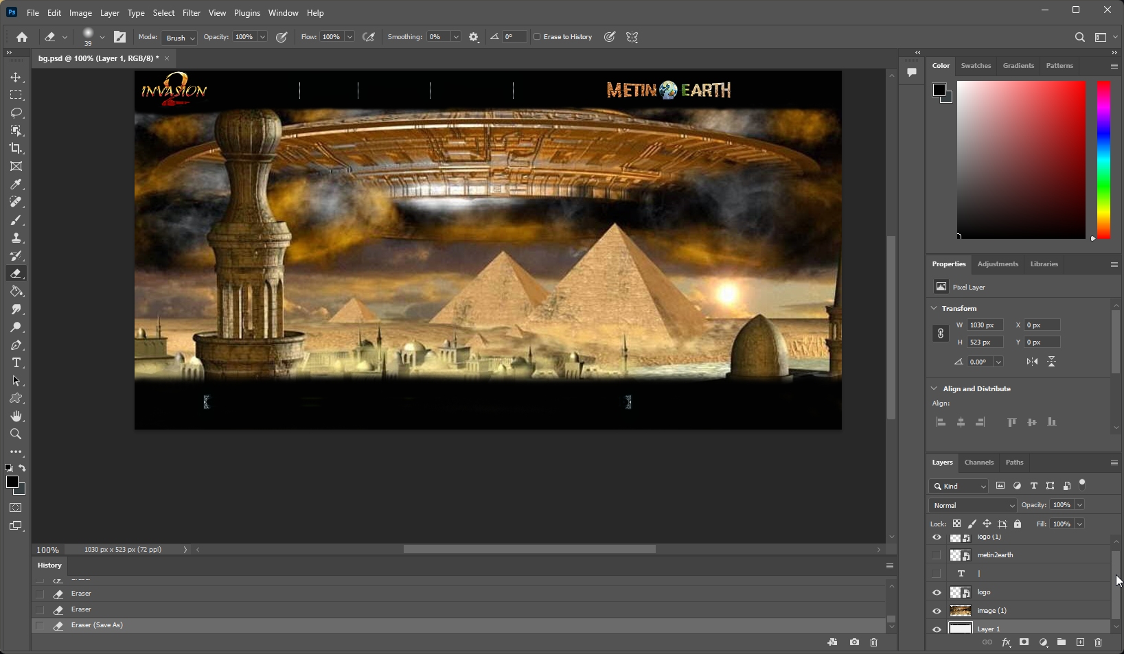Select the Horizontal Type tool
The height and width of the screenshot is (654, 1124).
click(16, 363)
